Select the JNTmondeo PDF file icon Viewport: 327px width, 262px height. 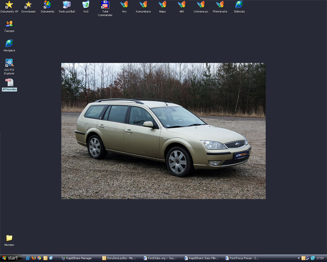click(x=9, y=83)
